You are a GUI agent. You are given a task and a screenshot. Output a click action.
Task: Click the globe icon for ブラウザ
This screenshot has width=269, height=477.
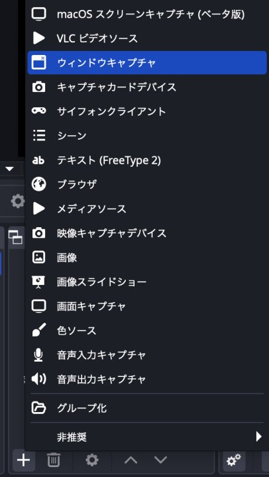[39, 184]
